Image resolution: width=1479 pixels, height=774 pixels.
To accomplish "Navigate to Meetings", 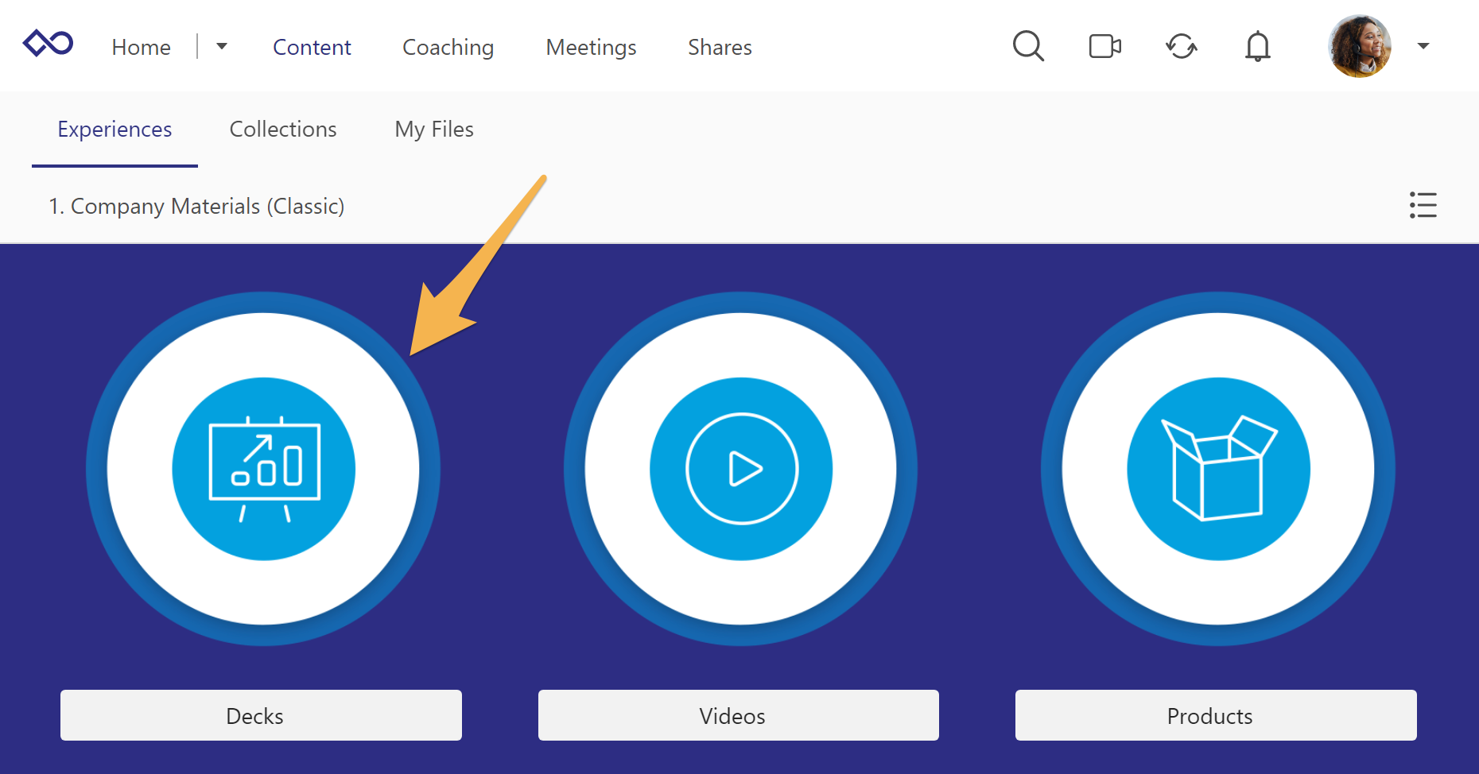I will (590, 47).
